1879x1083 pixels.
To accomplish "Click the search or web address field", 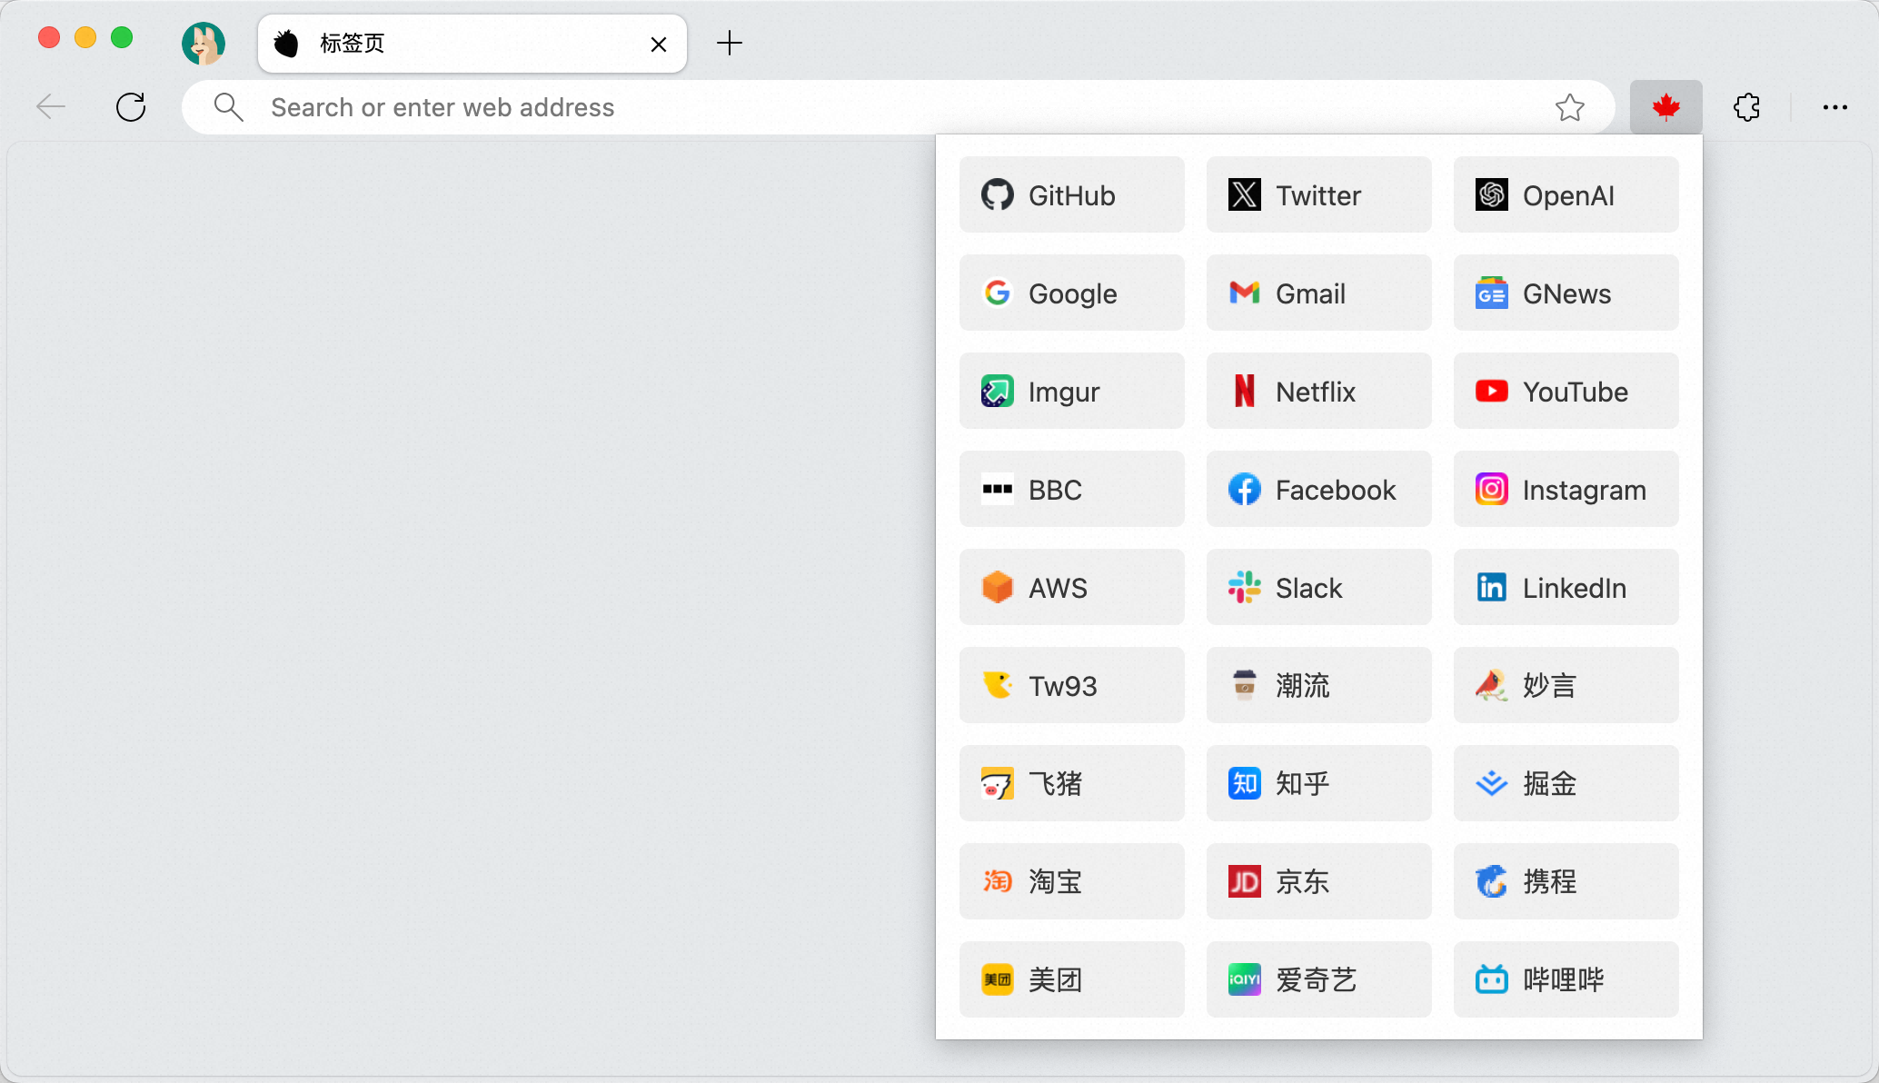I will click(x=872, y=107).
